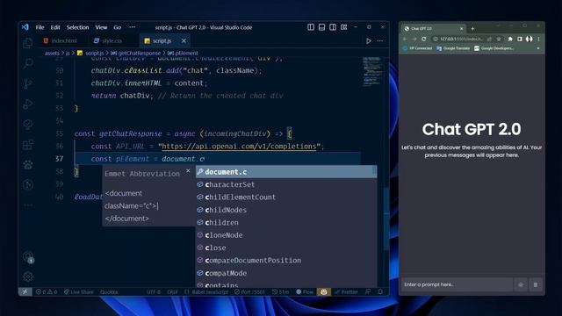Open a new tab in the Chrome window
562x316 pixels.
(472, 28)
